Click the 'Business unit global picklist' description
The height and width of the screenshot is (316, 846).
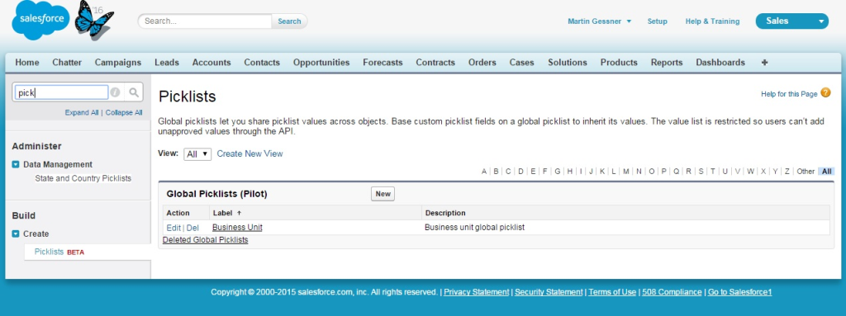tap(474, 228)
